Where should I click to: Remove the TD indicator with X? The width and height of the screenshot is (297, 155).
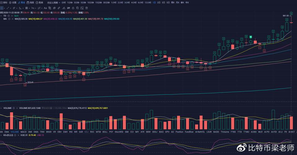12,16
